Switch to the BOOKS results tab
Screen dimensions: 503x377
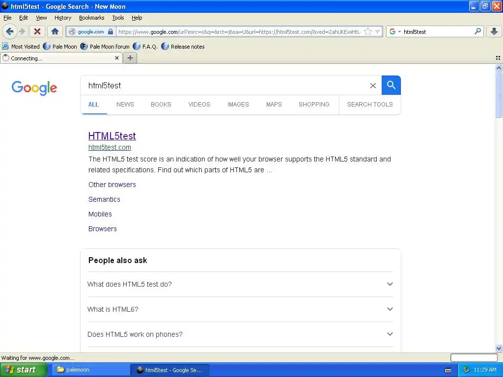click(161, 105)
